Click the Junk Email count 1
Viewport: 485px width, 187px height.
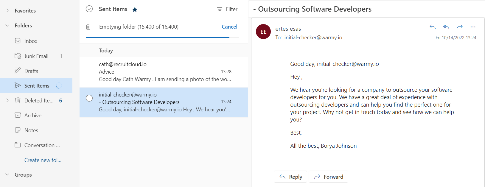coord(61,56)
